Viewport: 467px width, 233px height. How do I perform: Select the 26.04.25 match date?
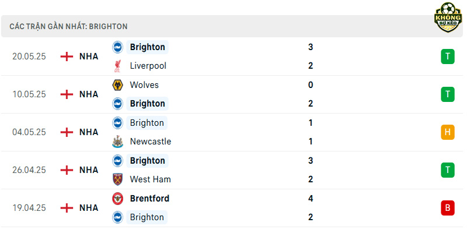pos(29,170)
